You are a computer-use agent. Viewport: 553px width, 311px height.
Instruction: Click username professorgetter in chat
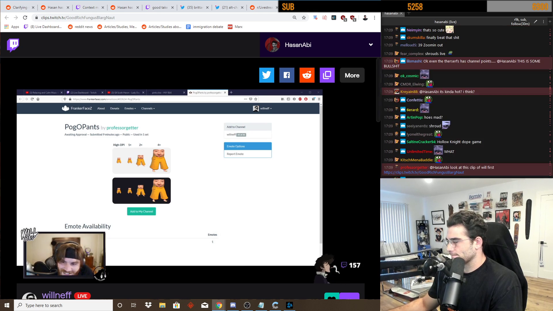pyautogui.click(x=414, y=167)
